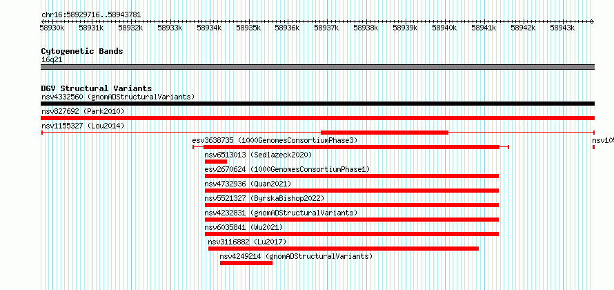Click the nsv4732936 Quan2021 variant bar
Image resolution: width=614 pixels, height=290 pixels.
(352, 191)
